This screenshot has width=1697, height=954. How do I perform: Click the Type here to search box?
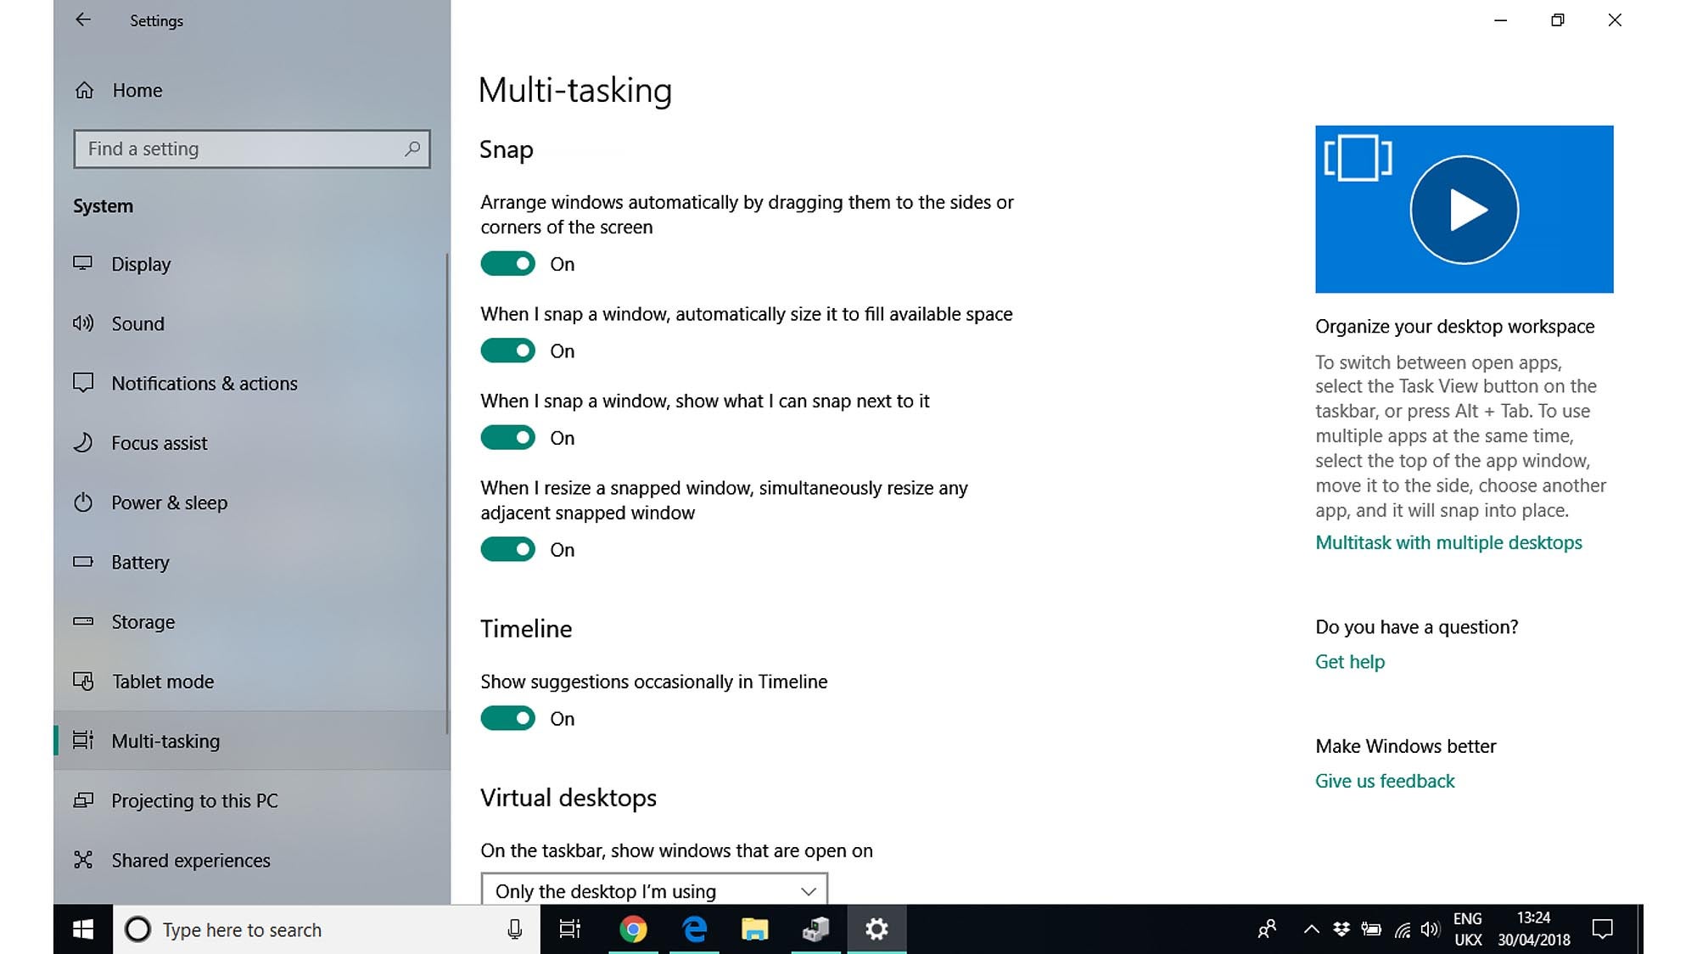pos(327,929)
